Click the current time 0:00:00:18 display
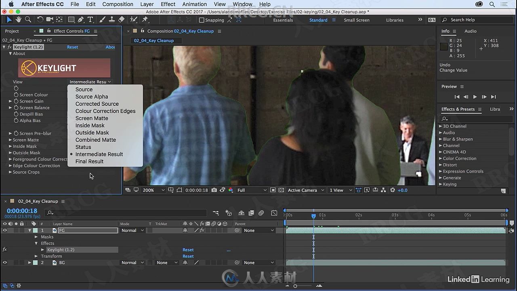 [x=22, y=211]
